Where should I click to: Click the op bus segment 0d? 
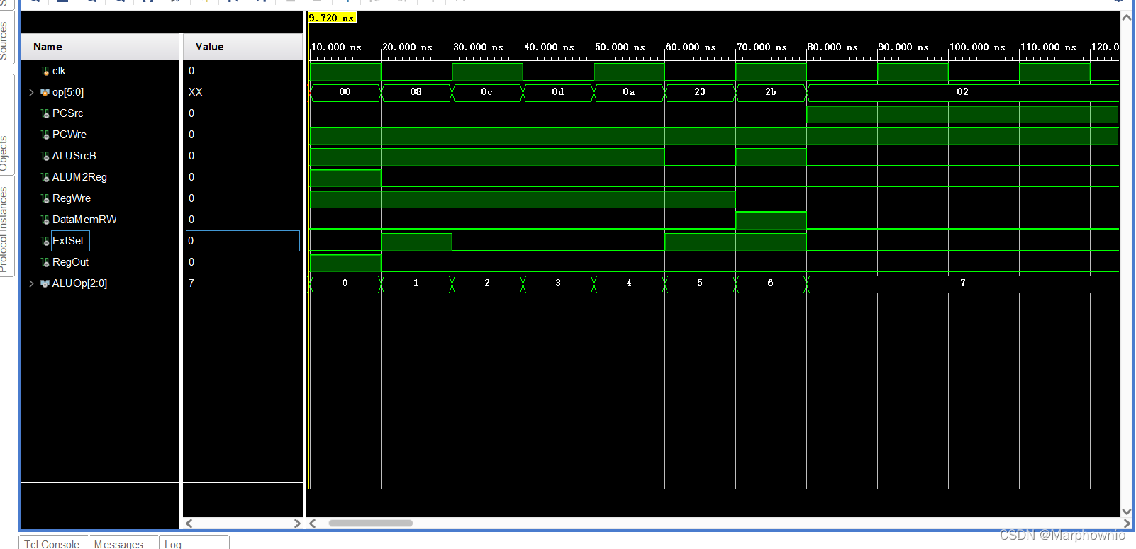(x=558, y=92)
